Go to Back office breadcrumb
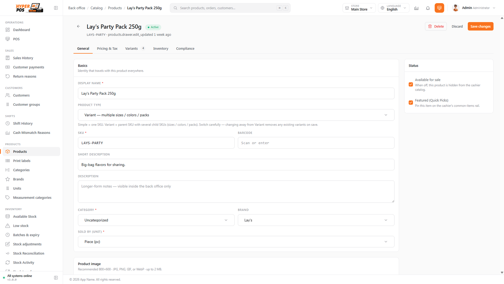Screen dimensions: 504x284 coord(77,8)
